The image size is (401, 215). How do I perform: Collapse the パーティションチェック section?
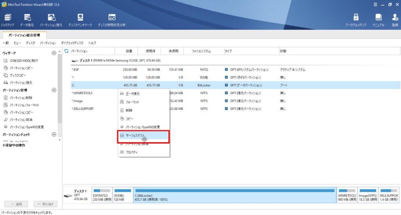point(54,134)
